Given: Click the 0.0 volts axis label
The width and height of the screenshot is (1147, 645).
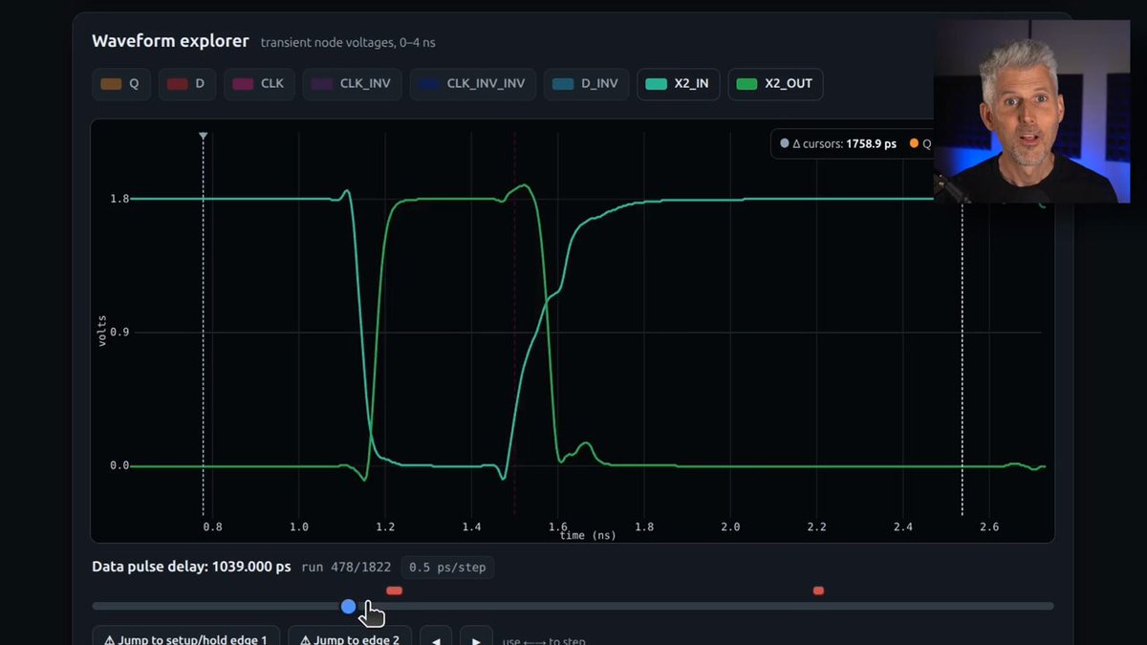Looking at the screenshot, I should tap(119, 466).
